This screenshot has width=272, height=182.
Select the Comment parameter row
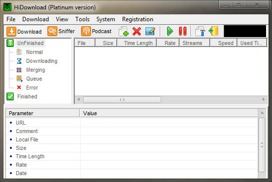click(132, 131)
